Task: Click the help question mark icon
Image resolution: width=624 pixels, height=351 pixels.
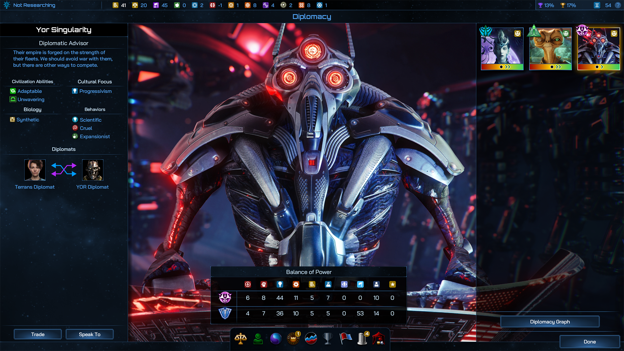Action: tap(618, 5)
